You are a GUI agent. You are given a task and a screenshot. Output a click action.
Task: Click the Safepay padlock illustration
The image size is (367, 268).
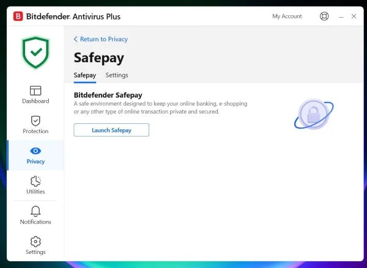click(313, 114)
